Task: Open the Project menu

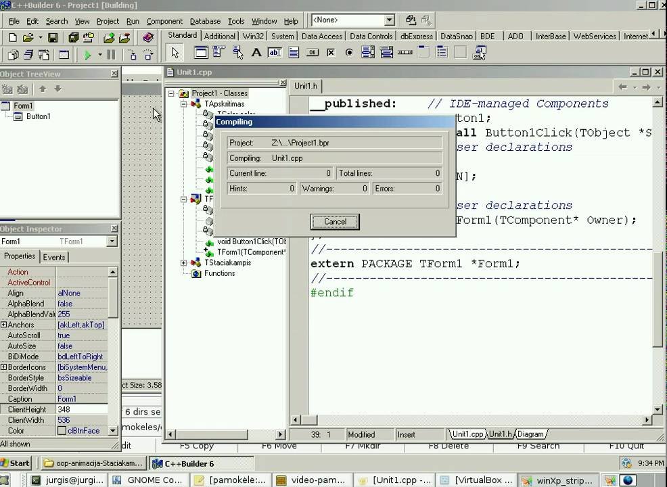Action: pyautogui.click(x=108, y=21)
